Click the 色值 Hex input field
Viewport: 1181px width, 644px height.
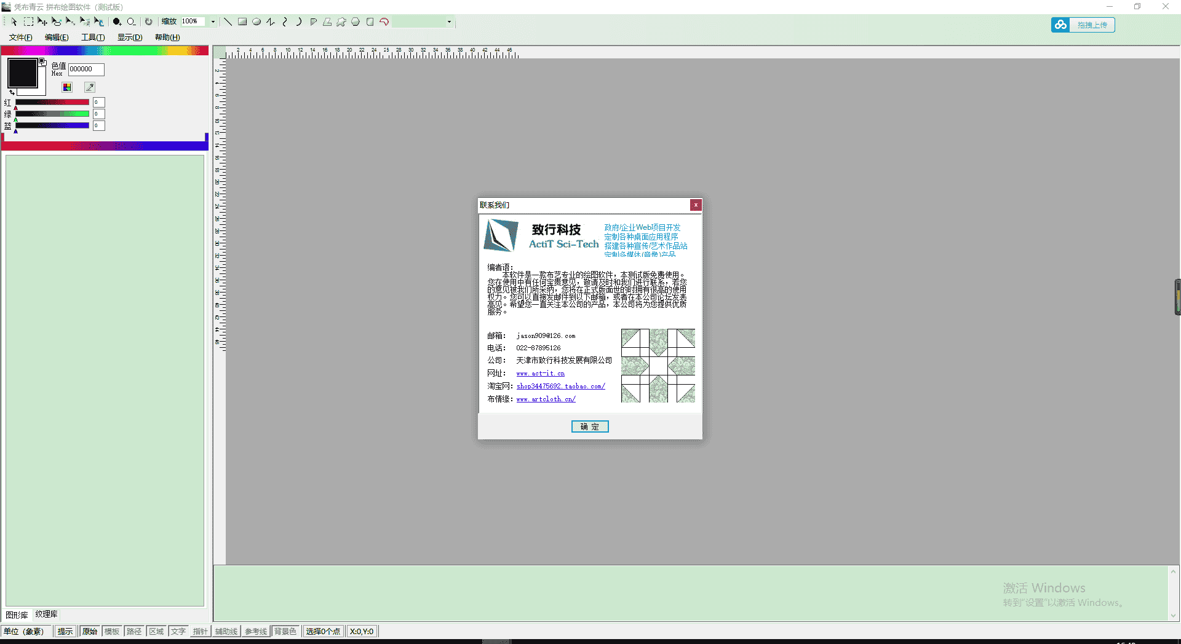pyautogui.click(x=85, y=69)
